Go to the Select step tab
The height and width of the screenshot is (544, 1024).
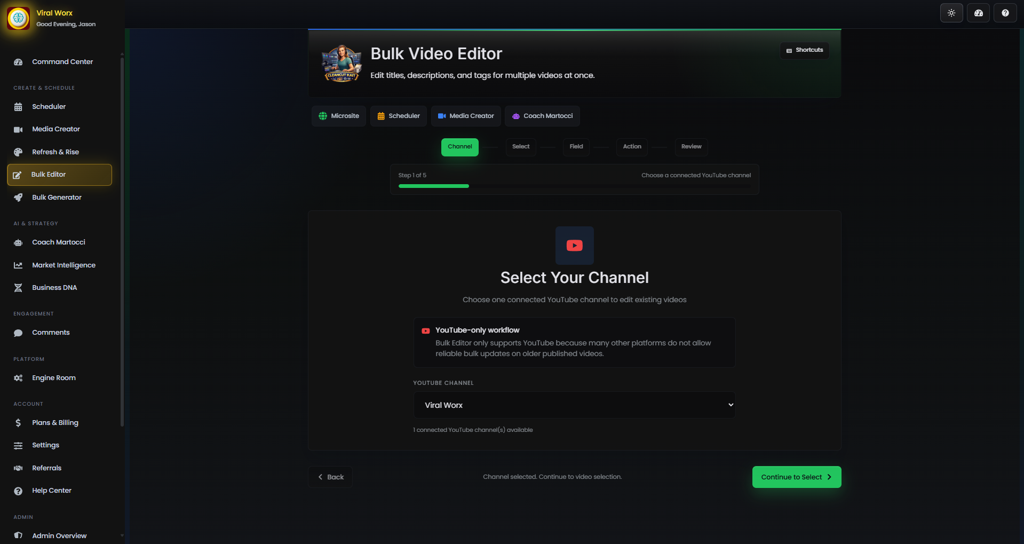pos(521,147)
